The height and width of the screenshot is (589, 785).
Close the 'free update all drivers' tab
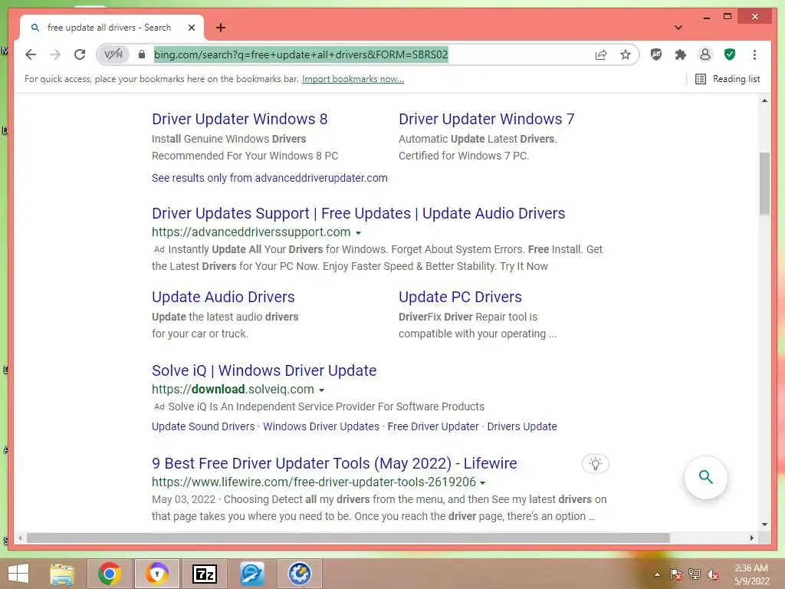[x=192, y=28]
